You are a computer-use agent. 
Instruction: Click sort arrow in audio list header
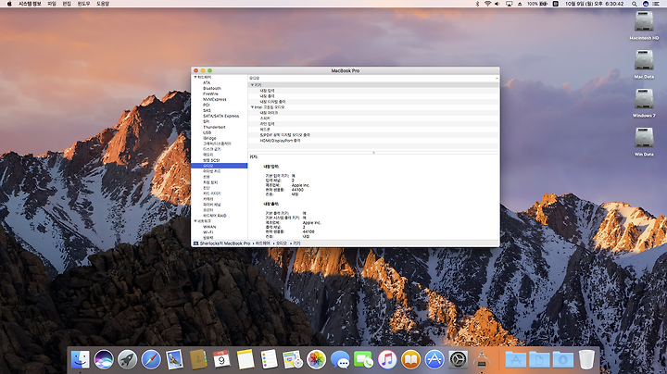497,78
